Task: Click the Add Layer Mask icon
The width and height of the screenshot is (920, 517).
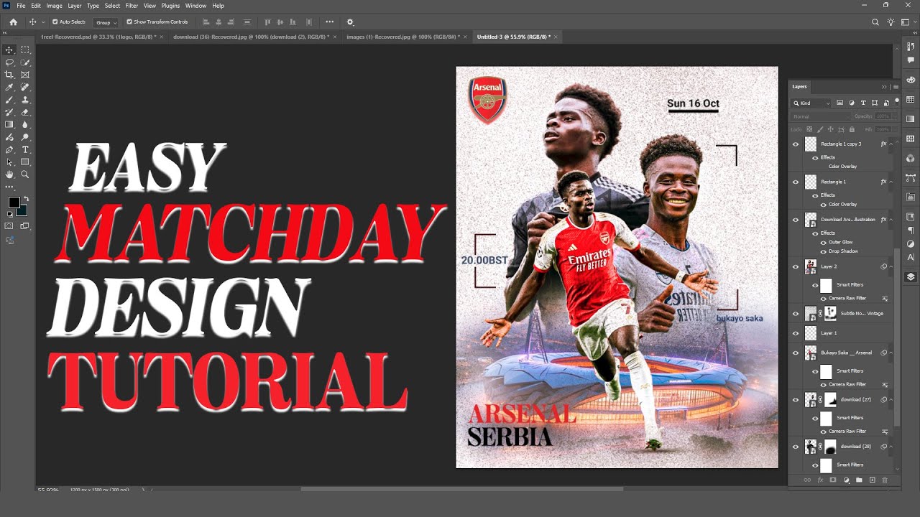Action: pos(833,480)
